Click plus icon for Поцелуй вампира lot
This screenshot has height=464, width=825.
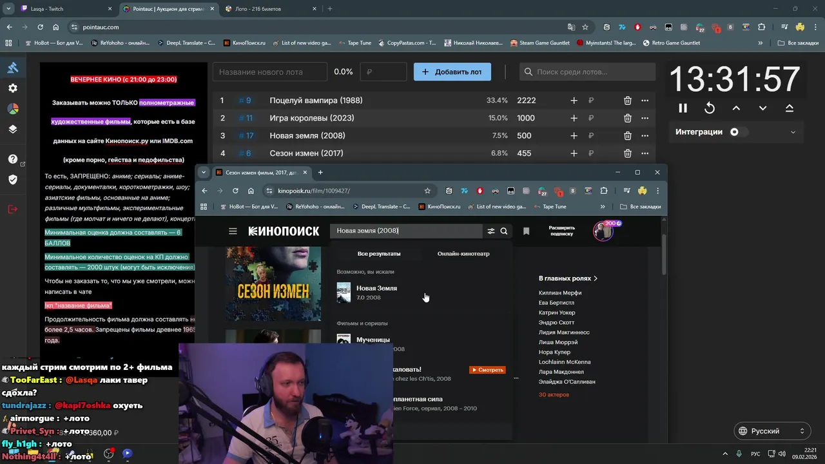tap(574, 101)
